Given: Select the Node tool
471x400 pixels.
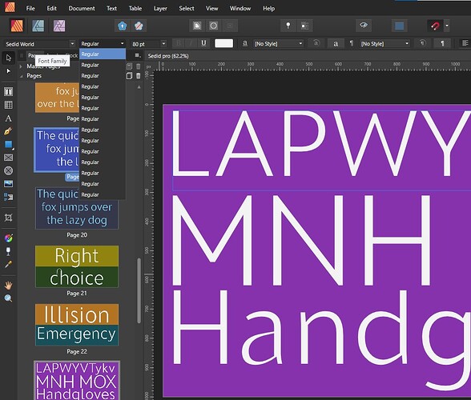Looking at the screenshot, I should (8, 71).
